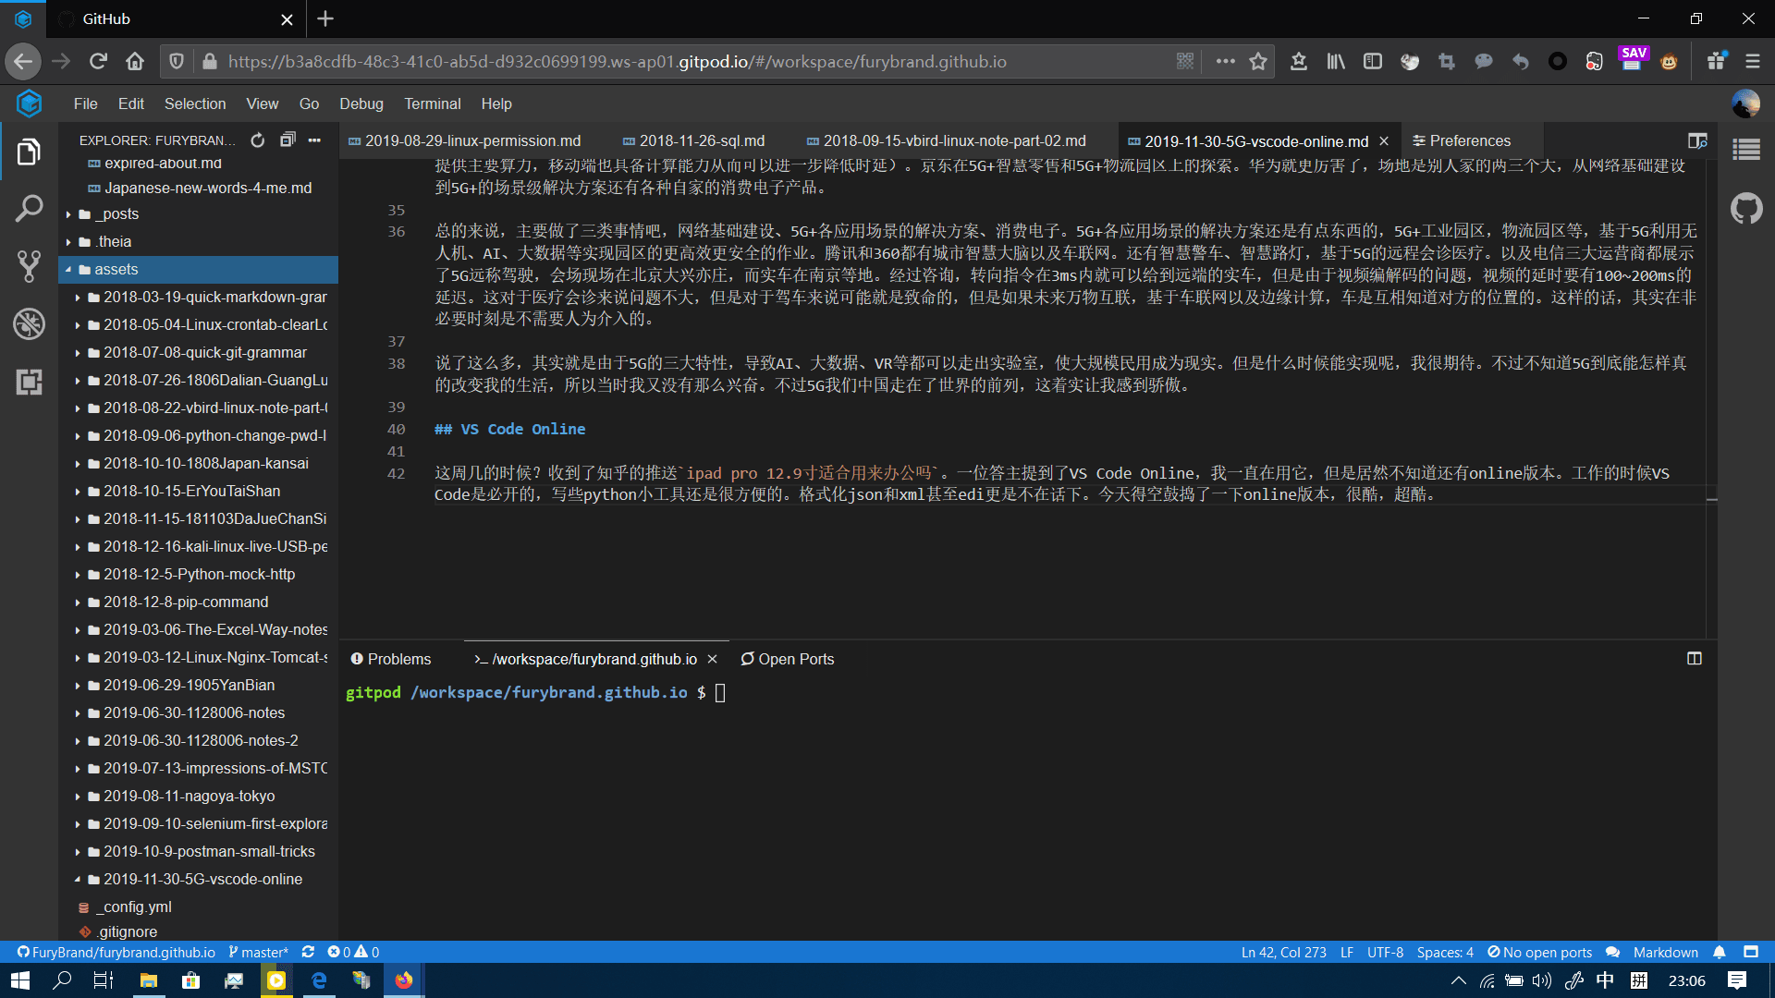Click the split panel icon in terminal bar
The height and width of the screenshot is (998, 1775).
point(1695,658)
